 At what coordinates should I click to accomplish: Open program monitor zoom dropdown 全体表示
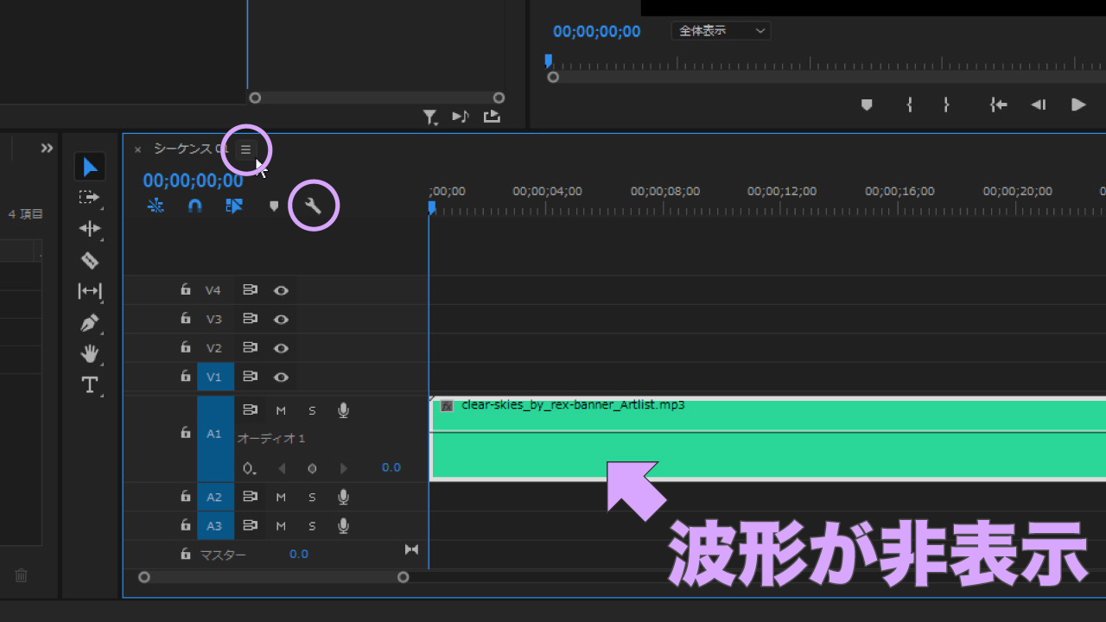click(721, 30)
